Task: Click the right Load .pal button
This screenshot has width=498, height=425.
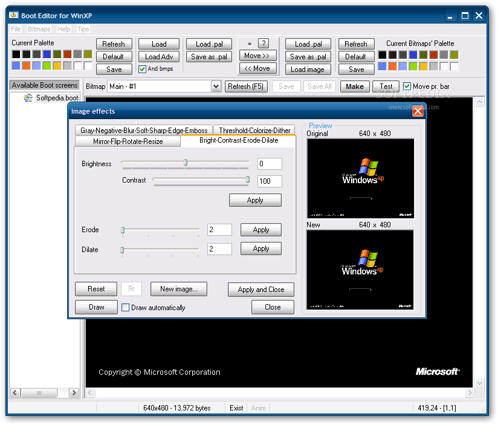Action: (308, 44)
